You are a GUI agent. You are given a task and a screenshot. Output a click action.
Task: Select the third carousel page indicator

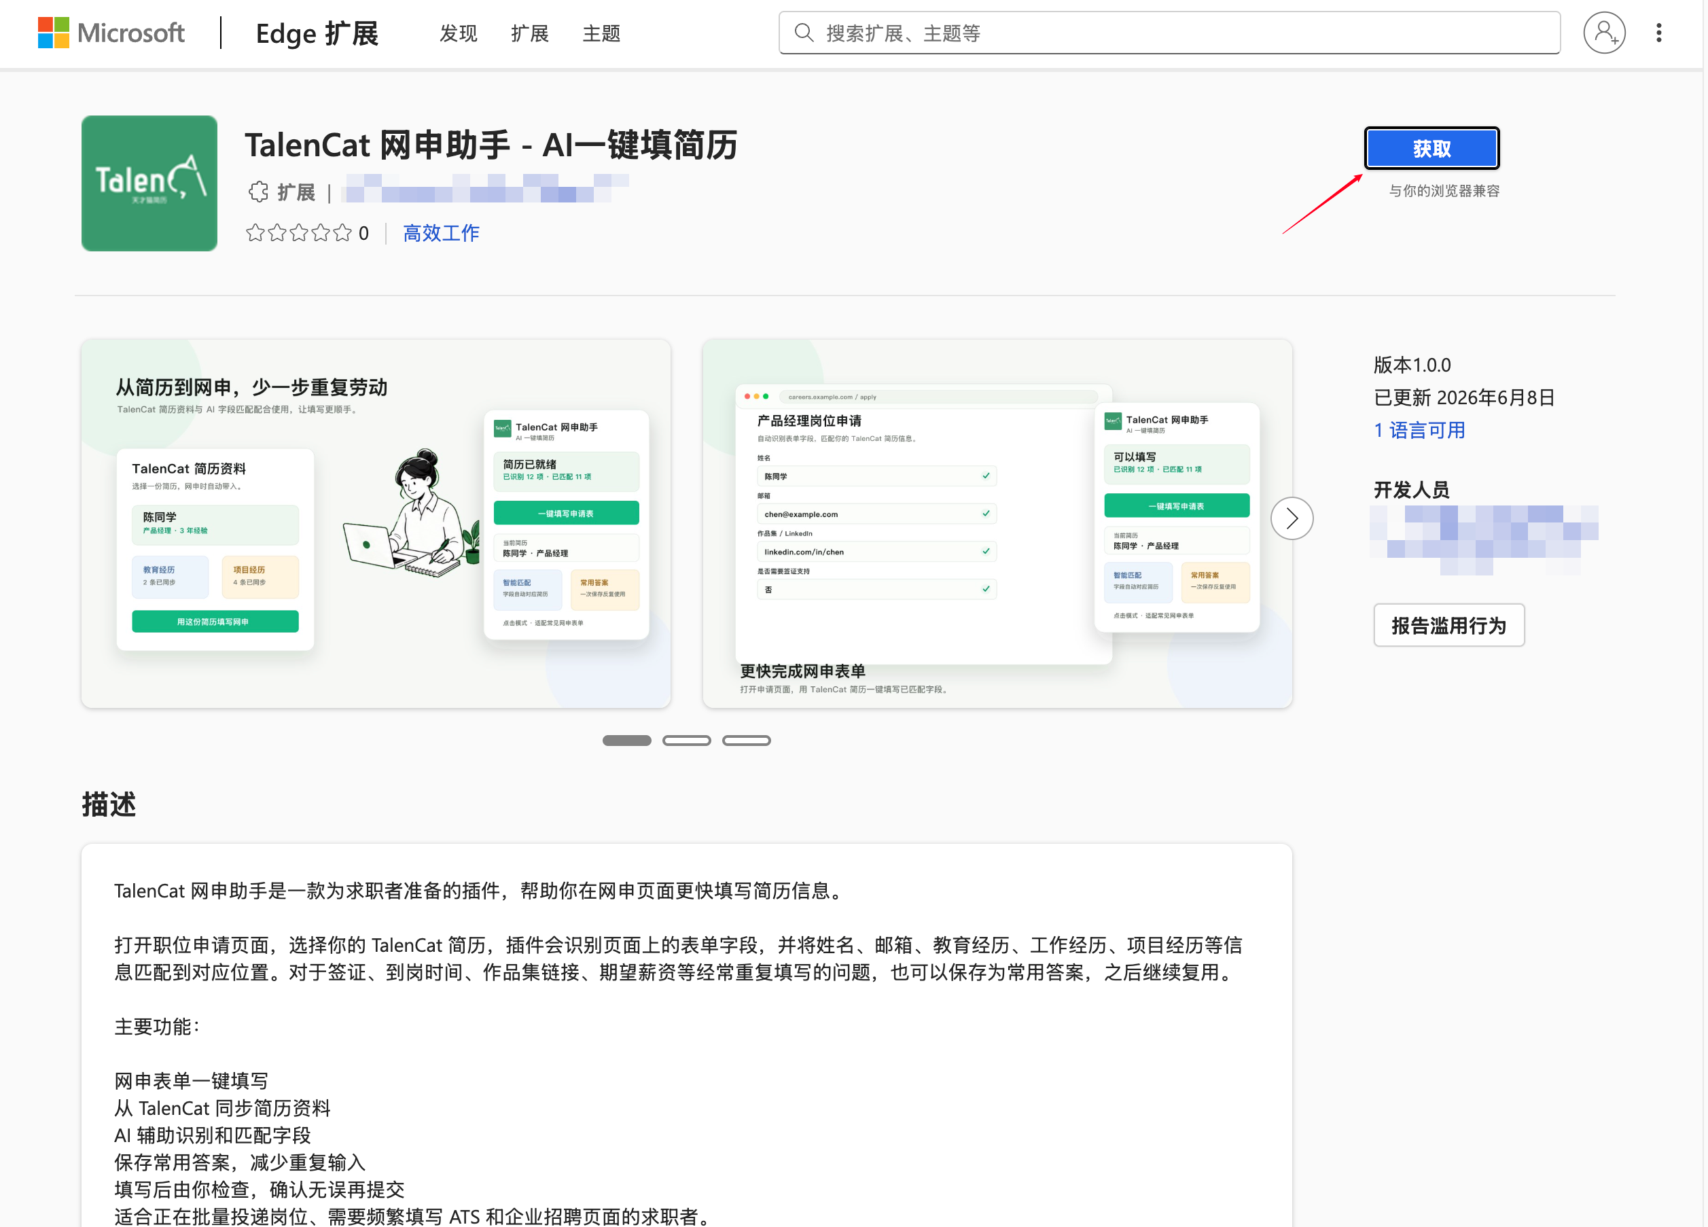click(x=745, y=741)
